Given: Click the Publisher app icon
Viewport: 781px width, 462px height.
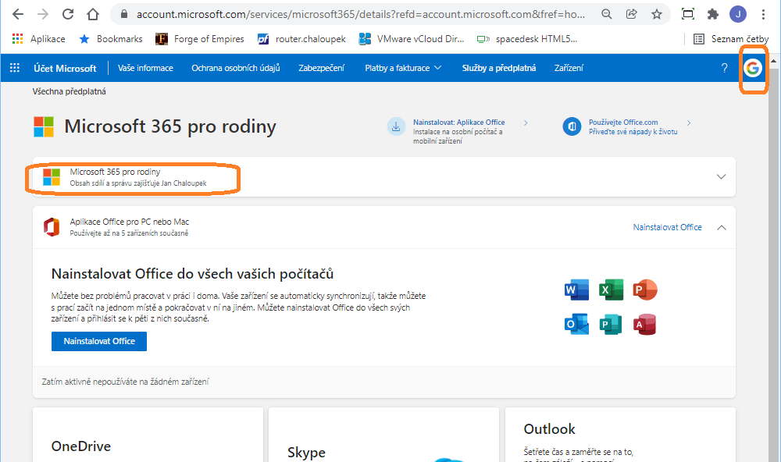Looking at the screenshot, I should [x=611, y=324].
